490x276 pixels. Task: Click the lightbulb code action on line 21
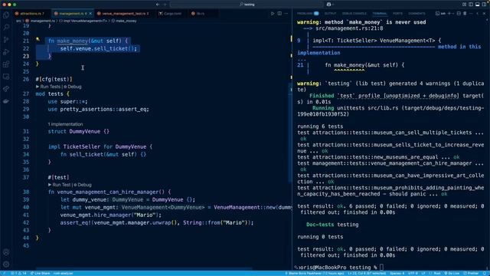point(38,39)
